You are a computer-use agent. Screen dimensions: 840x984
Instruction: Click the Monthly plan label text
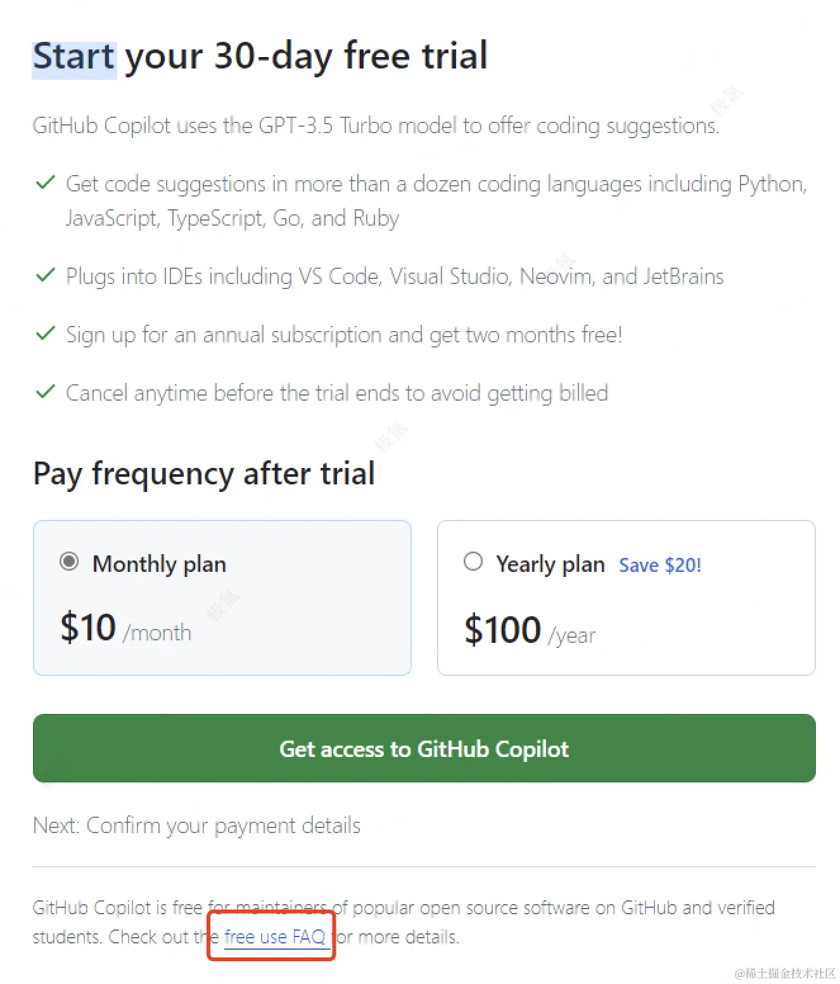coord(159,564)
